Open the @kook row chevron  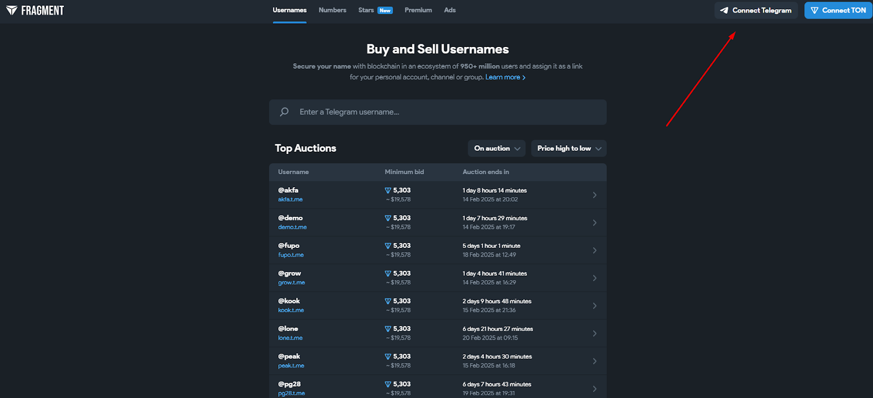(595, 306)
